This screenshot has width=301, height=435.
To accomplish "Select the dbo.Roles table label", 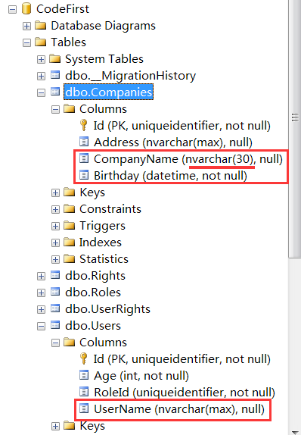I will 93,293.
